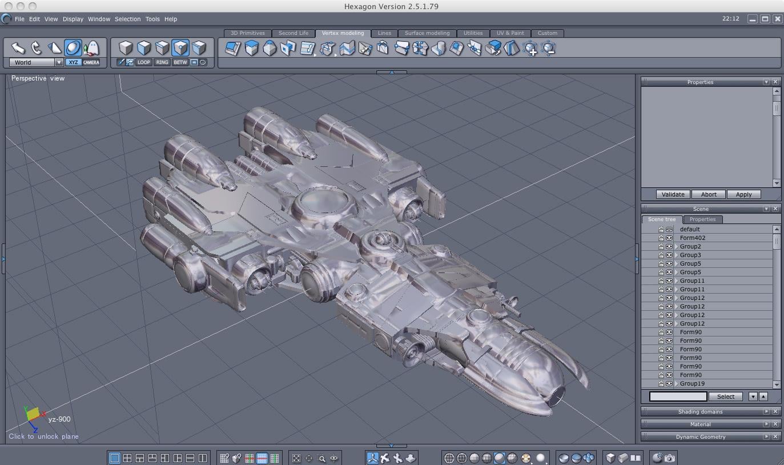The height and width of the screenshot is (465, 784).
Task: Activate the curved-arrow rotate tool
Action: (37, 48)
